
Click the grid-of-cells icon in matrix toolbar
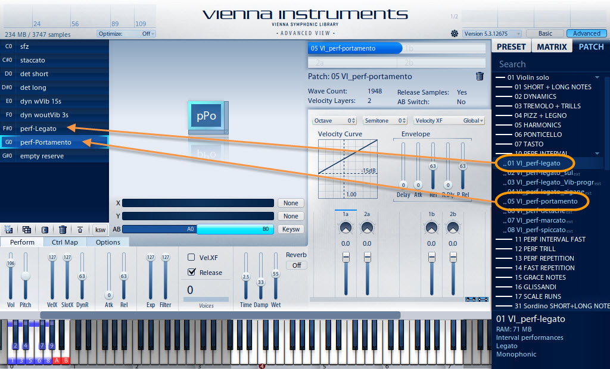click(26, 229)
